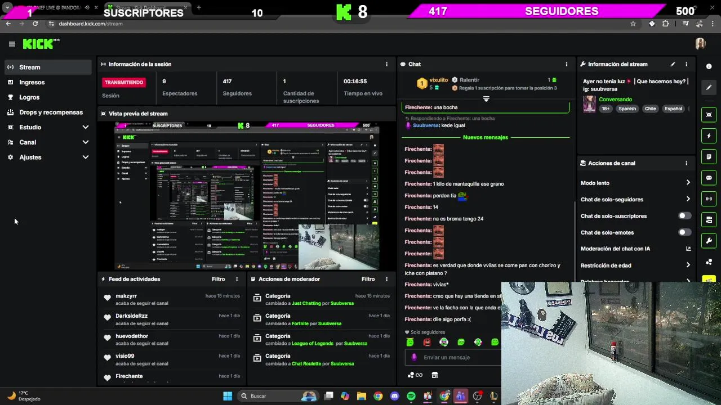Edit stream info with the pencil icon
The width and height of the screenshot is (721, 405).
tap(673, 64)
